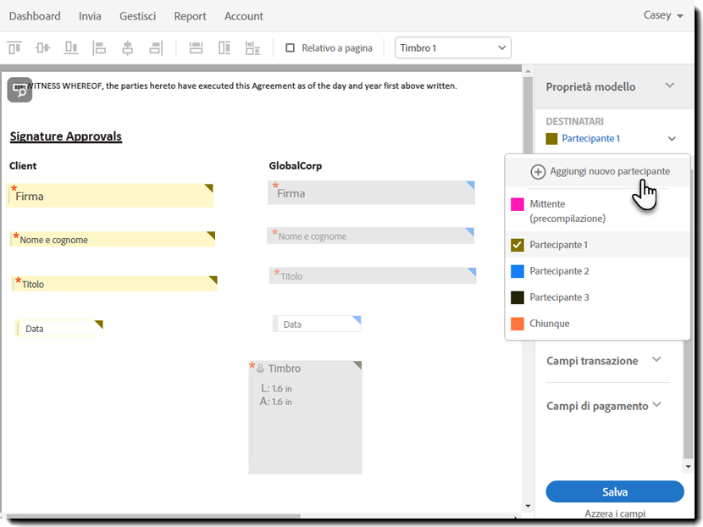Click the Client Firma signature field

(x=110, y=196)
